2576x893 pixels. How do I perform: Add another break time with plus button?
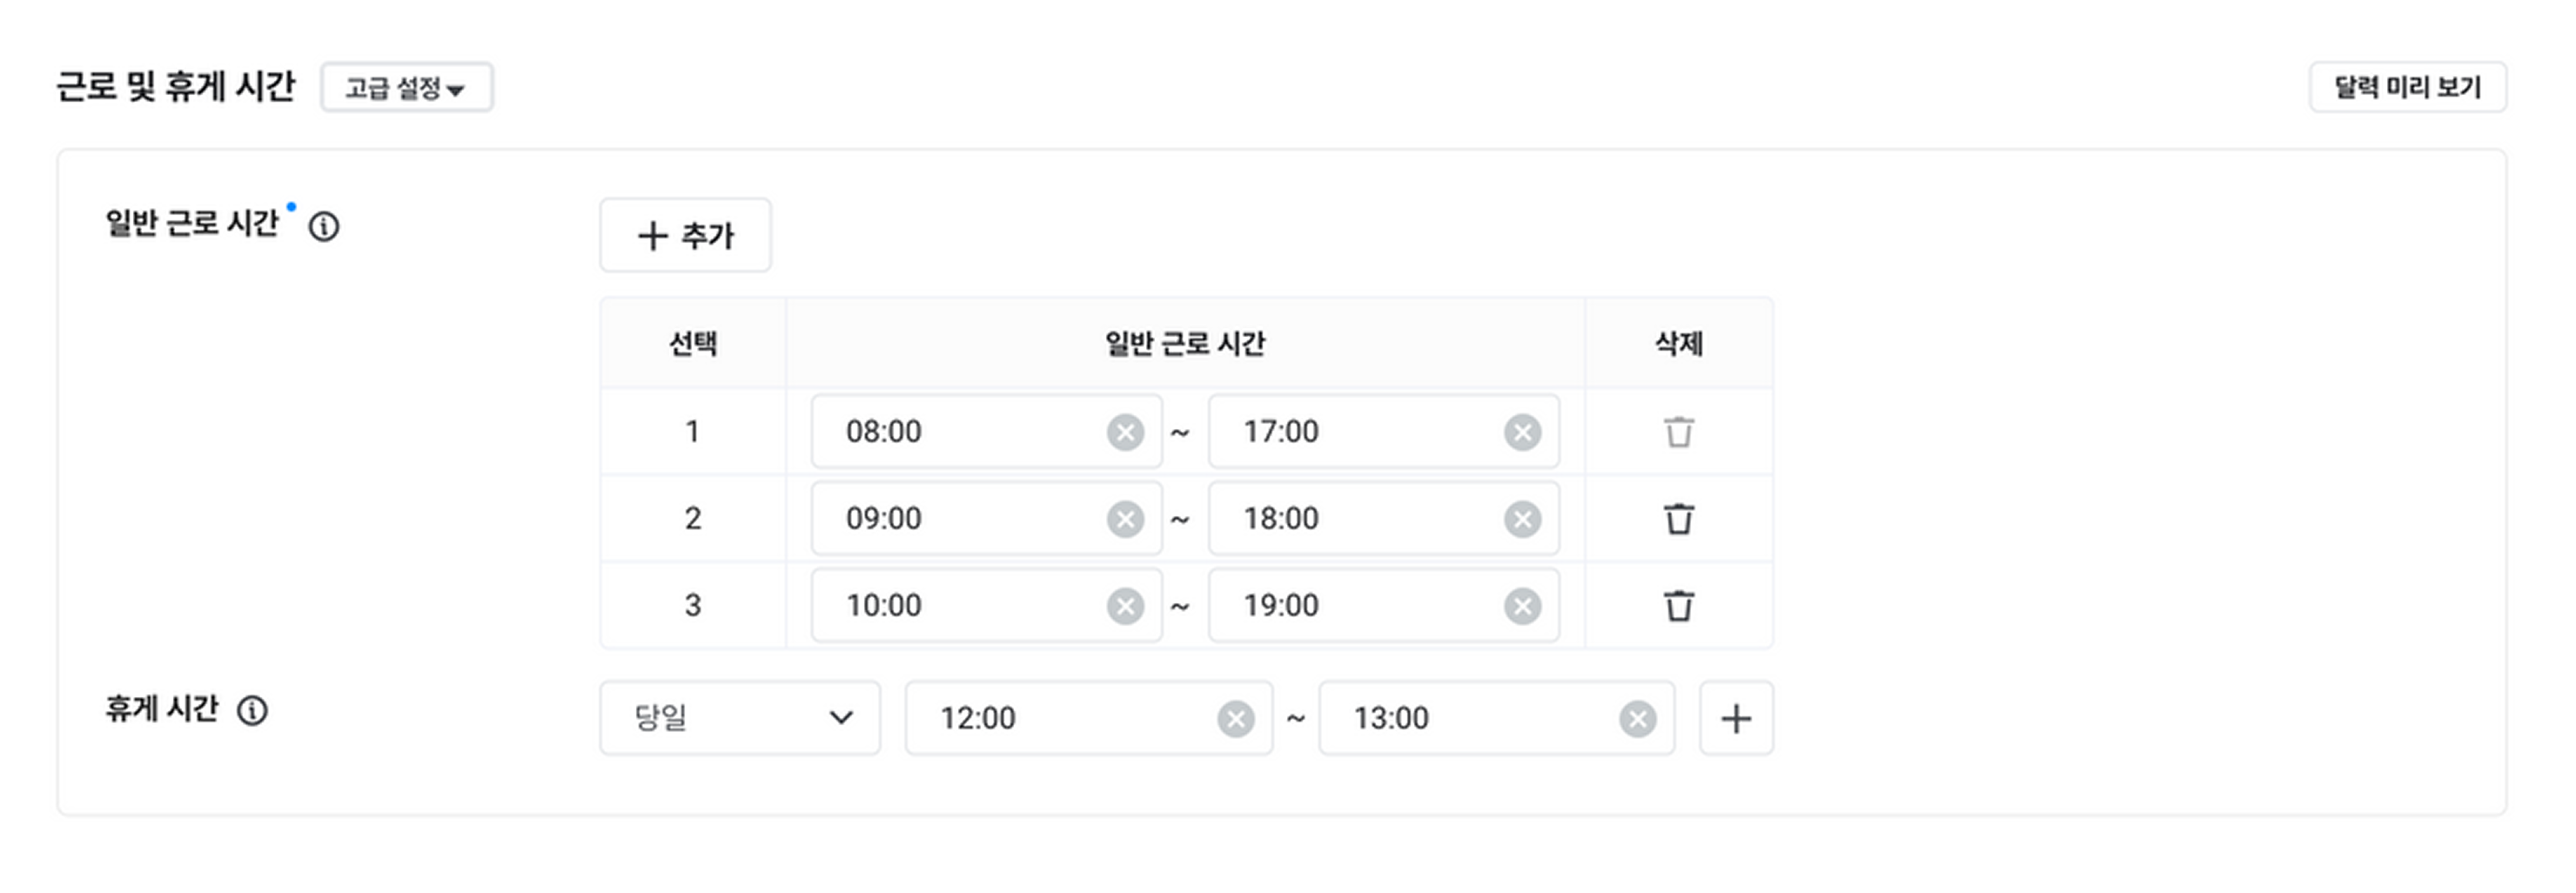1736,719
